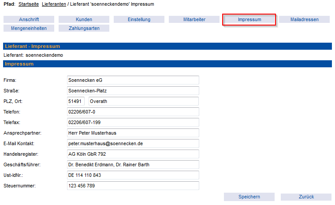Click the 'E-Mail Kontakt:' label
The width and height of the screenshot is (335, 205).
(19, 143)
